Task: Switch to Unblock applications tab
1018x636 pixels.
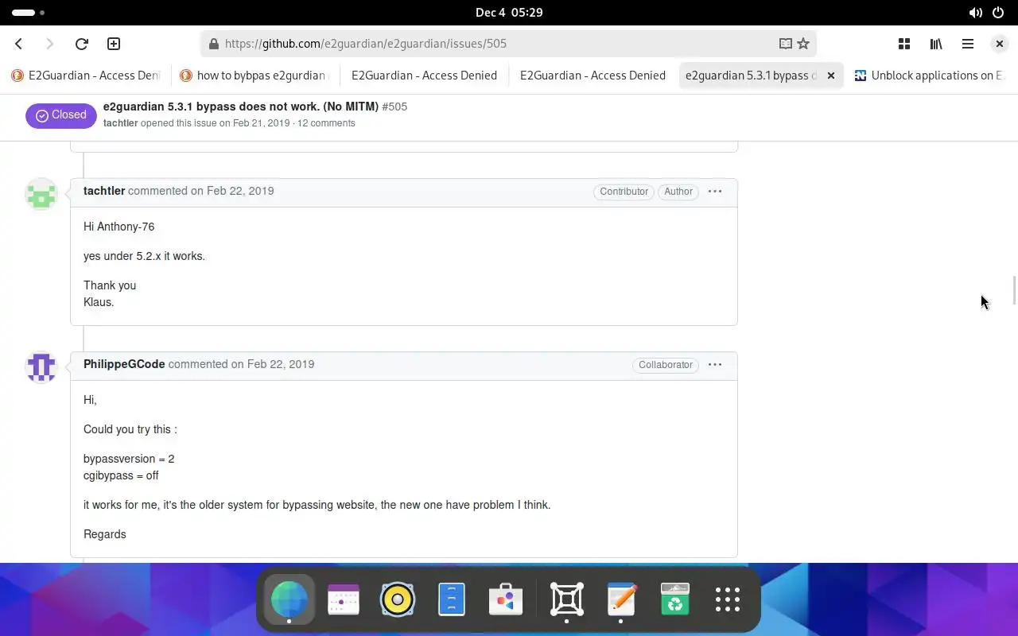Action: coord(929,76)
